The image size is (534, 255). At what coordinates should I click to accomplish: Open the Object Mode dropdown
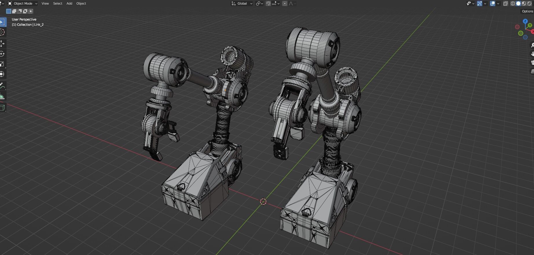point(23,3)
